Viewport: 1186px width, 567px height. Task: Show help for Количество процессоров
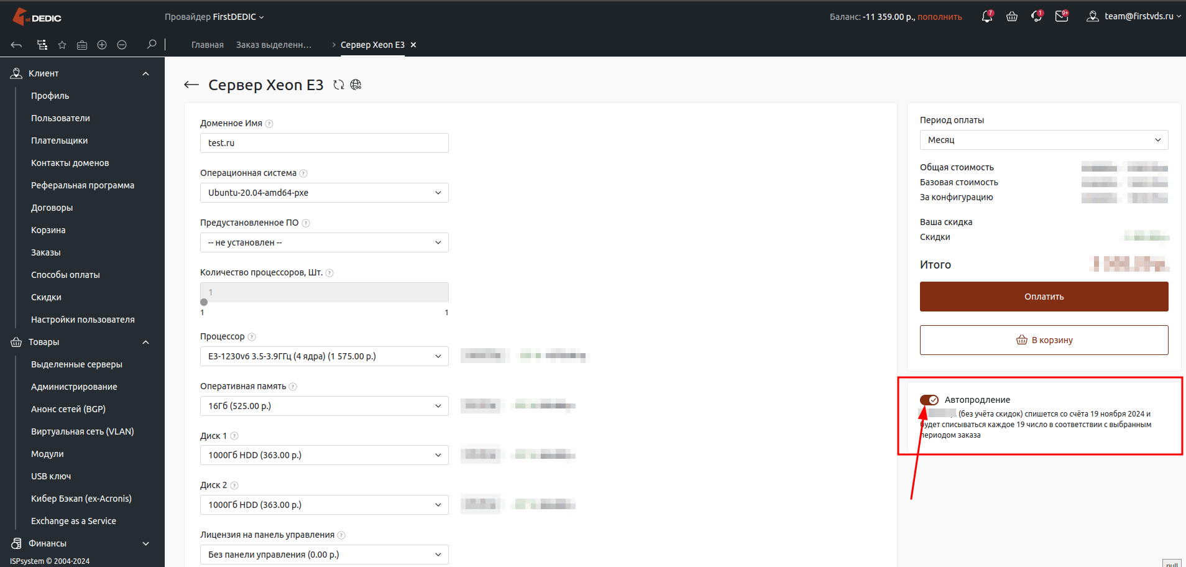pos(329,273)
